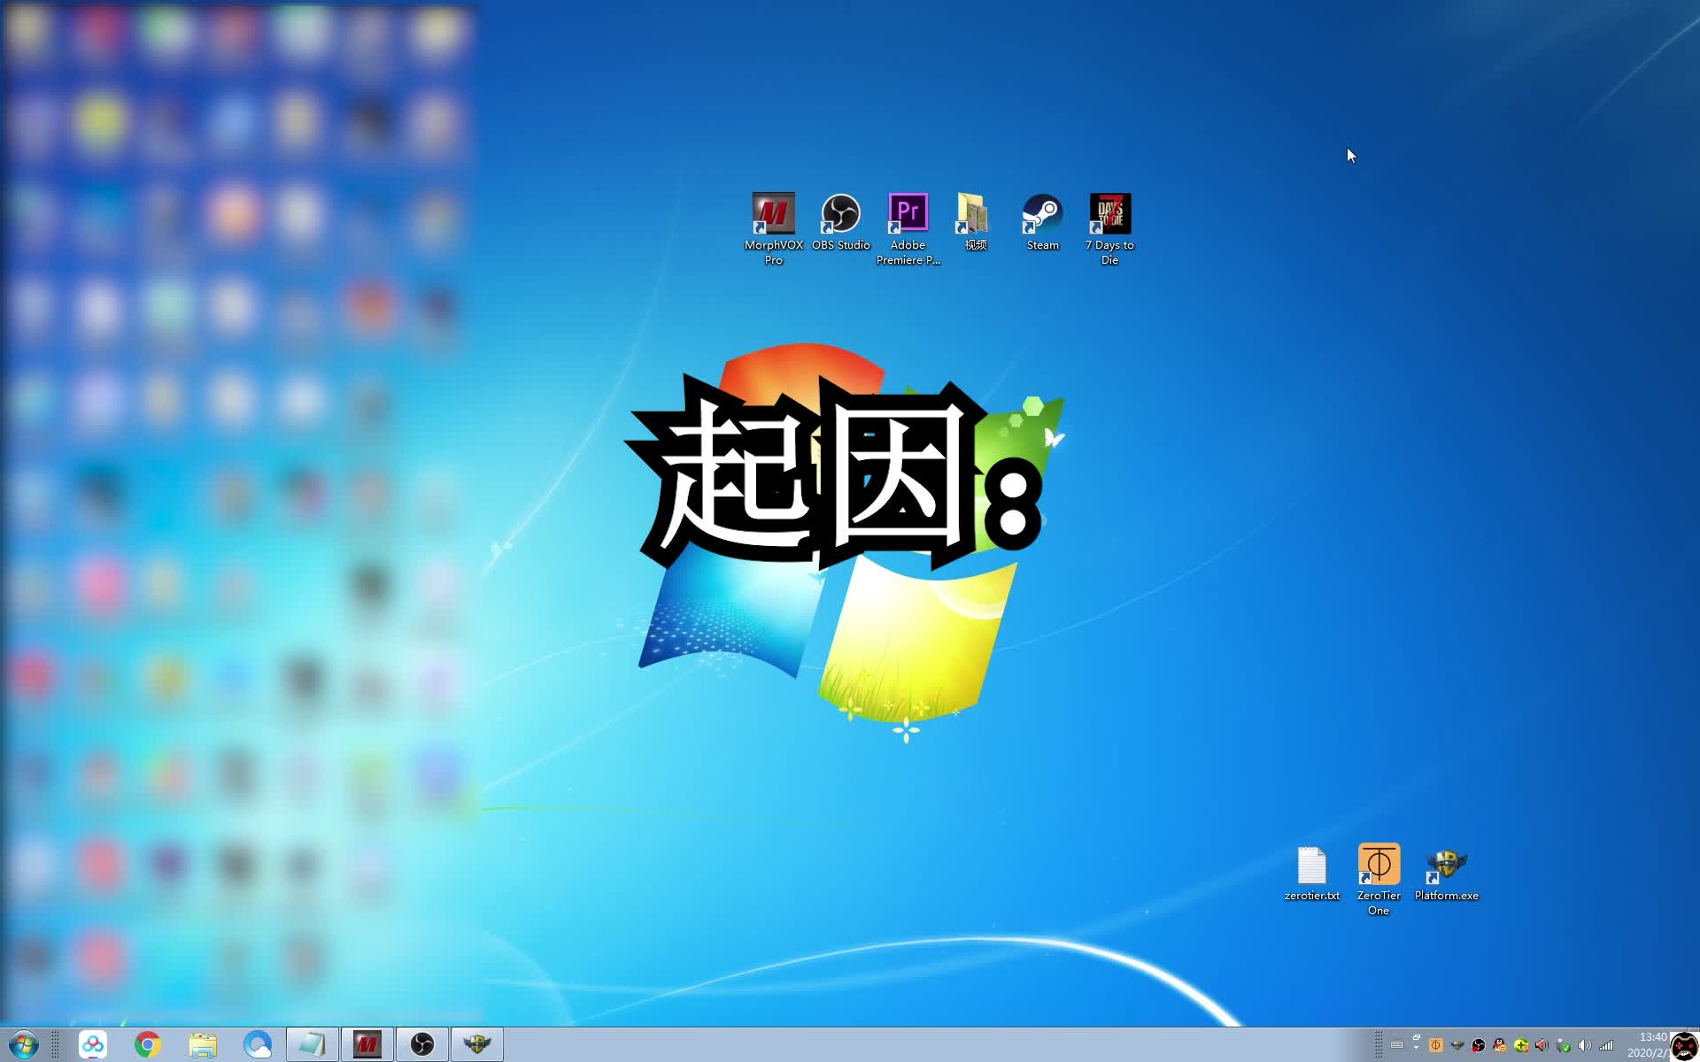This screenshot has height=1062, width=1700.
Task: Click the Safely Remove Hardware tray icon
Action: pyautogui.click(x=1564, y=1045)
